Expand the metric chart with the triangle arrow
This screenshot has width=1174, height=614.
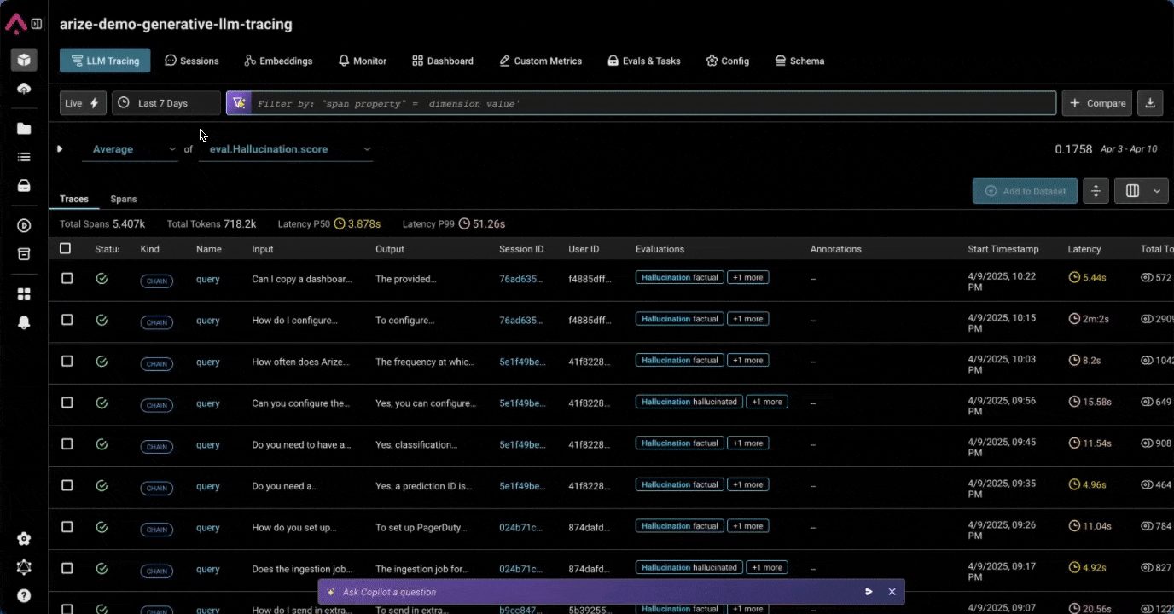pyautogui.click(x=60, y=148)
